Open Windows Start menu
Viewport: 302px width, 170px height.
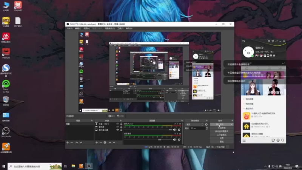(x=4, y=166)
